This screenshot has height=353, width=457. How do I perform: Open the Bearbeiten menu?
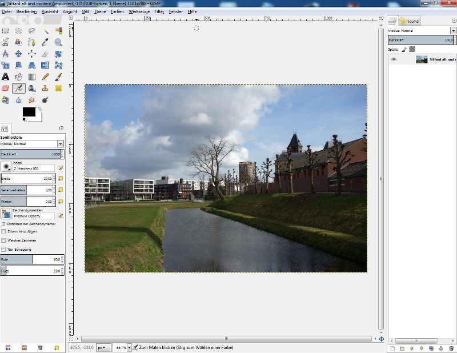click(x=26, y=11)
